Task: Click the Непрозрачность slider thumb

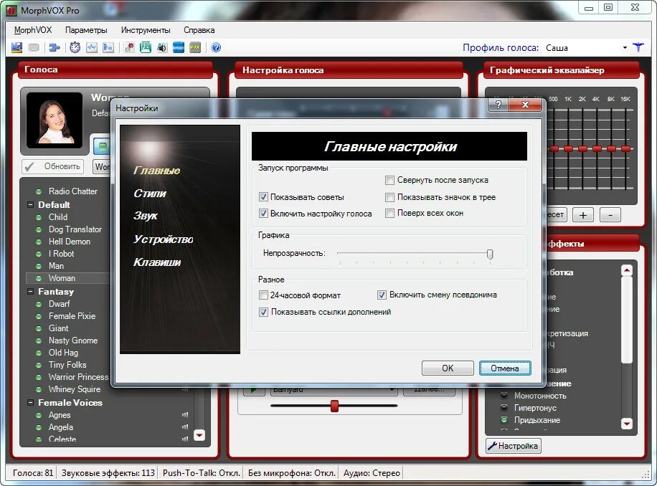Action: (x=489, y=254)
